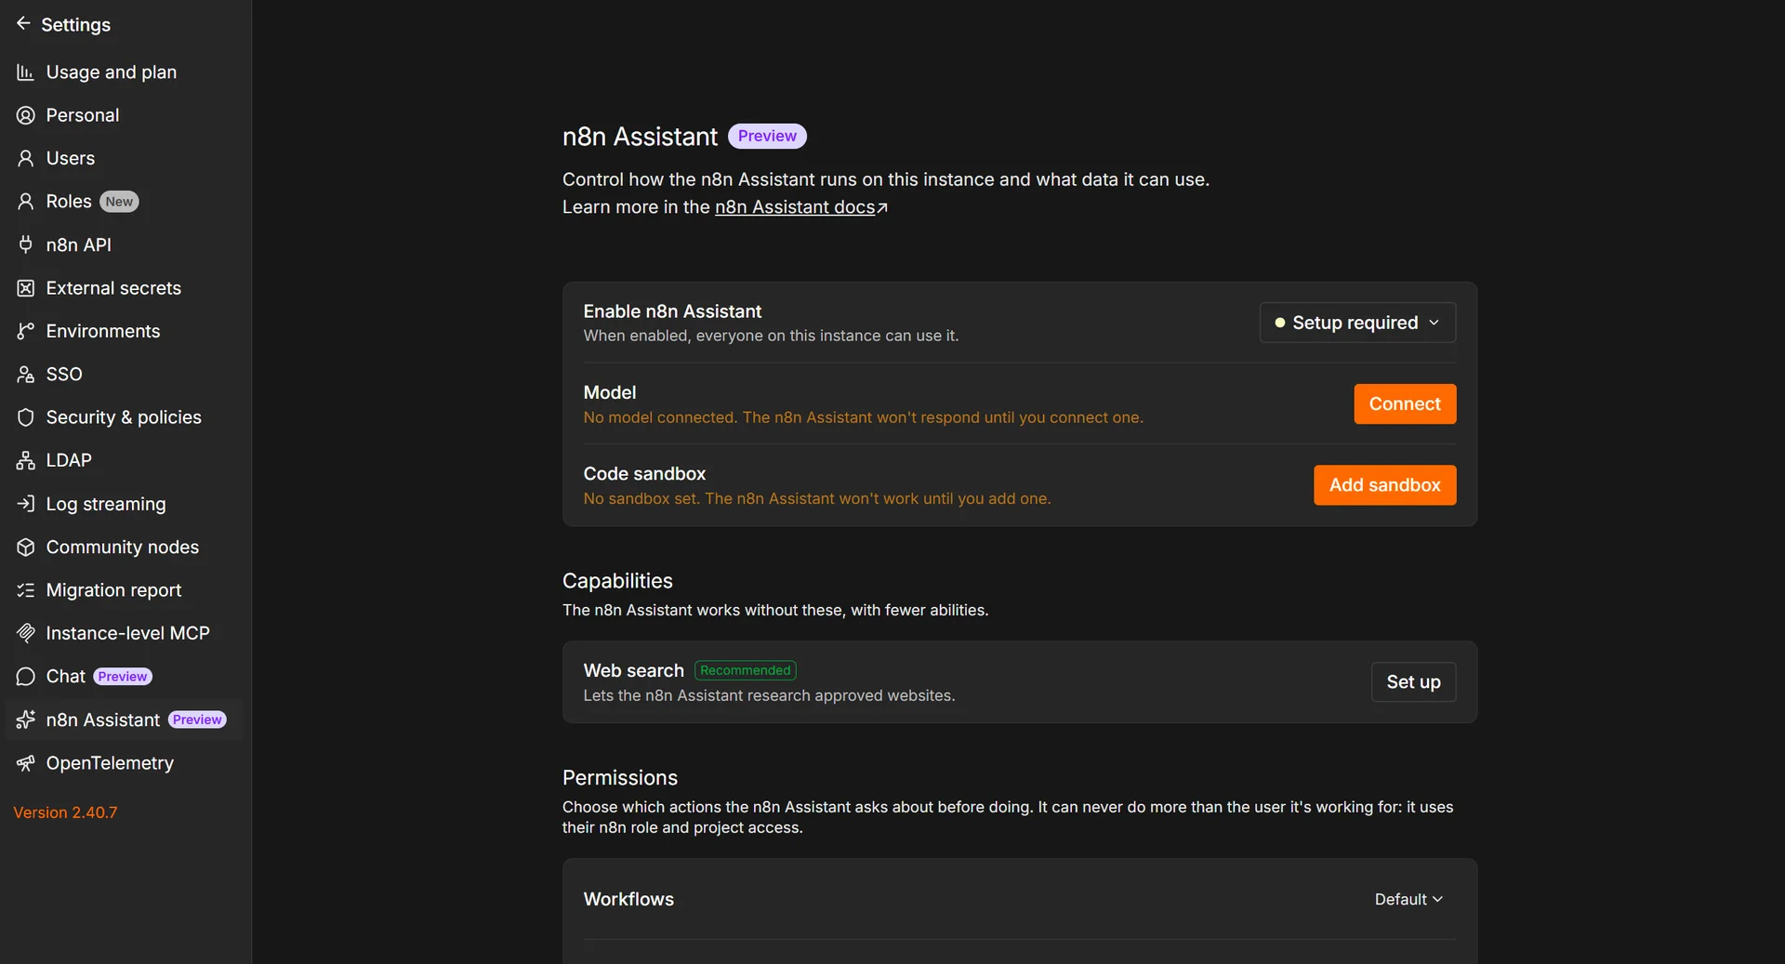This screenshot has height=964, width=1785.
Task: Click the No sandbox set warning text
Action: 817,499
